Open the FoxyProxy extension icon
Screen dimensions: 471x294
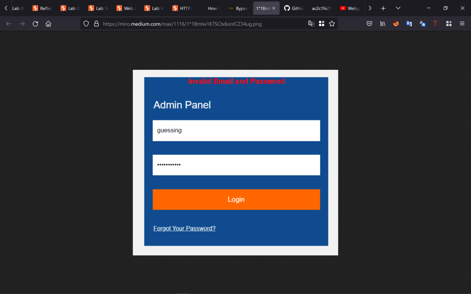[x=396, y=24]
